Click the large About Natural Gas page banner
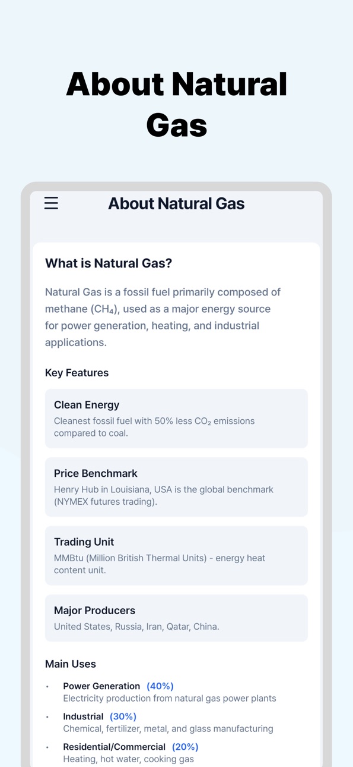Viewport: 353px width, 767px height. click(x=176, y=105)
